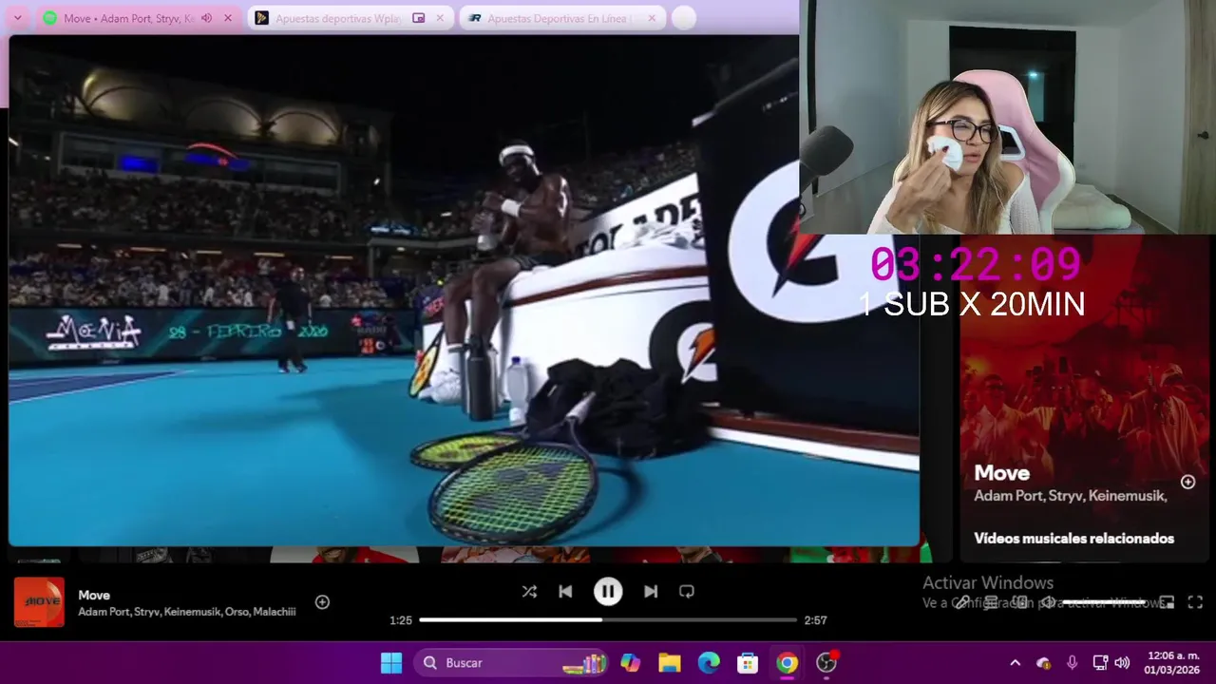Skip to the next track
Viewport: 1216px width, 684px height.
(x=651, y=592)
